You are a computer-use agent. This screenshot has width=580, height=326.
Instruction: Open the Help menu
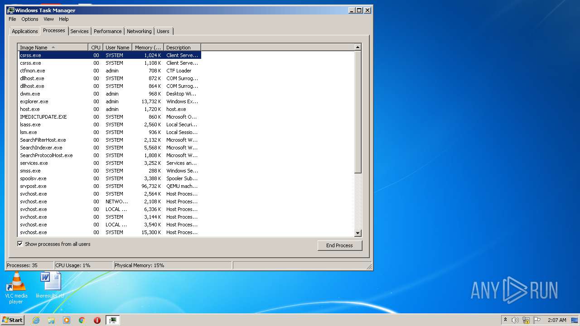click(x=64, y=19)
